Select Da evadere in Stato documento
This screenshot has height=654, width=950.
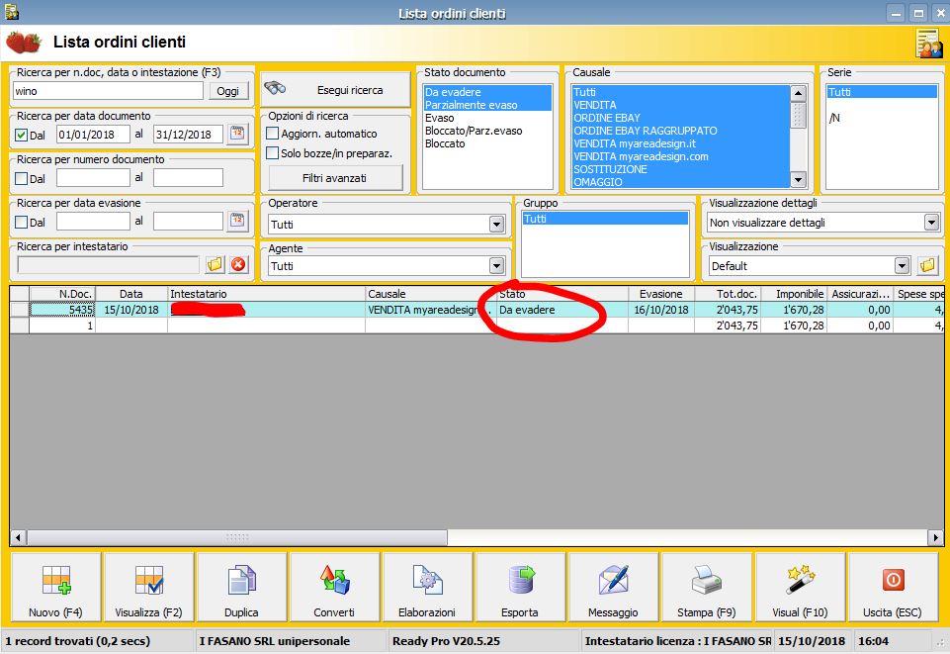[x=487, y=92]
